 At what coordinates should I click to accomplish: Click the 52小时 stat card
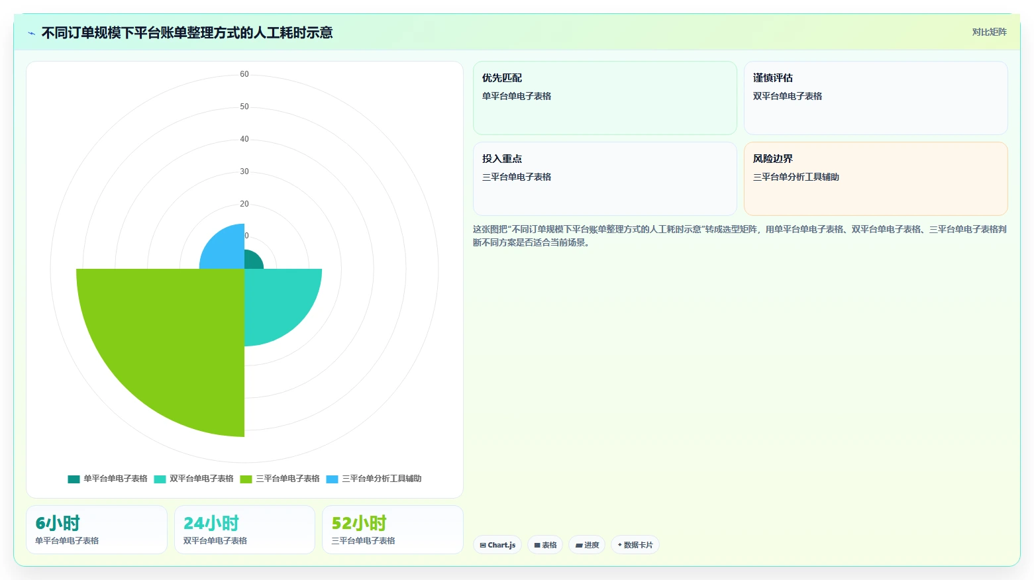coord(392,530)
